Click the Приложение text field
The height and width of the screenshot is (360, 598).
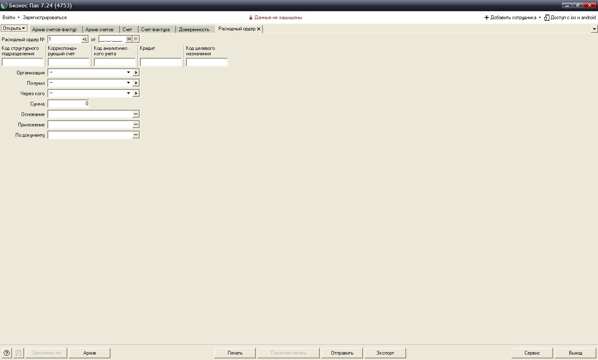(x=90, y=124)
